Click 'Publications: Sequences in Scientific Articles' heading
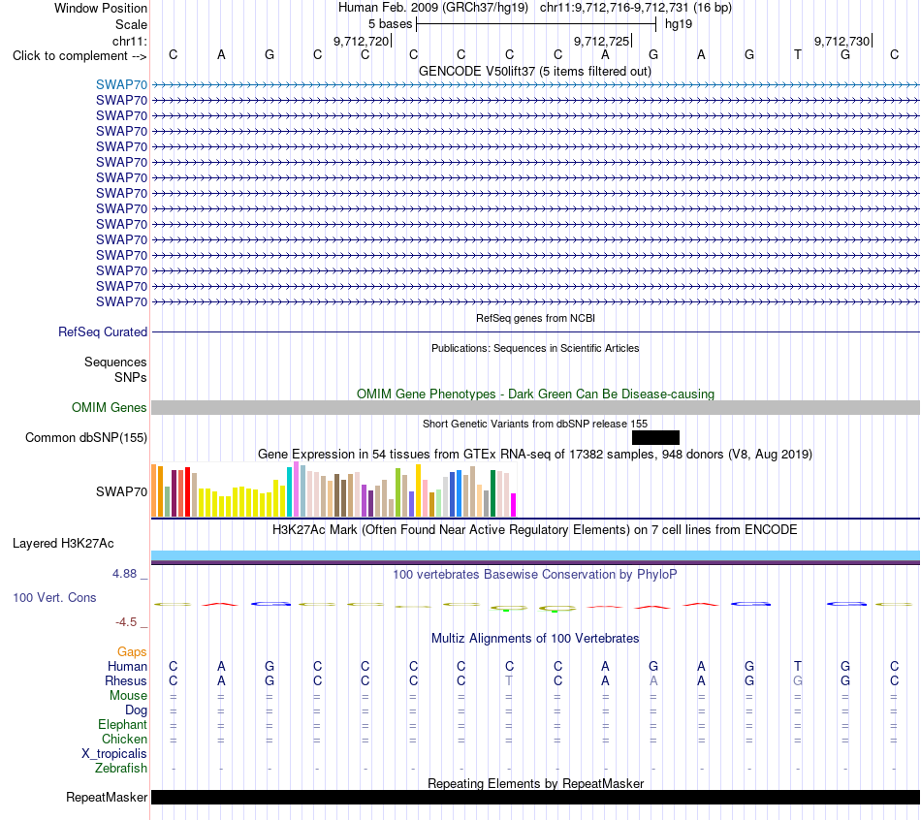 tap(535, 348)
